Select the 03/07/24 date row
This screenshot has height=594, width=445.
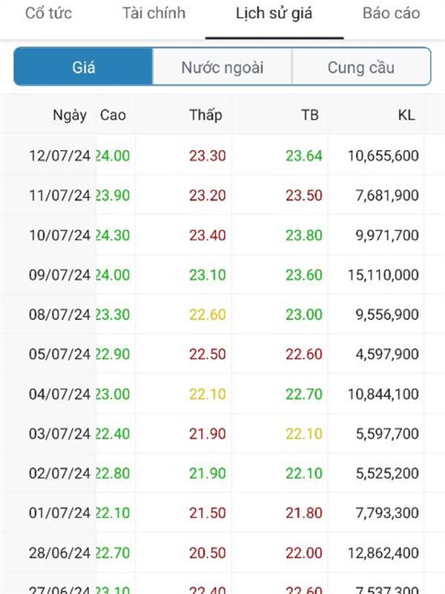(x=222, y=434)
